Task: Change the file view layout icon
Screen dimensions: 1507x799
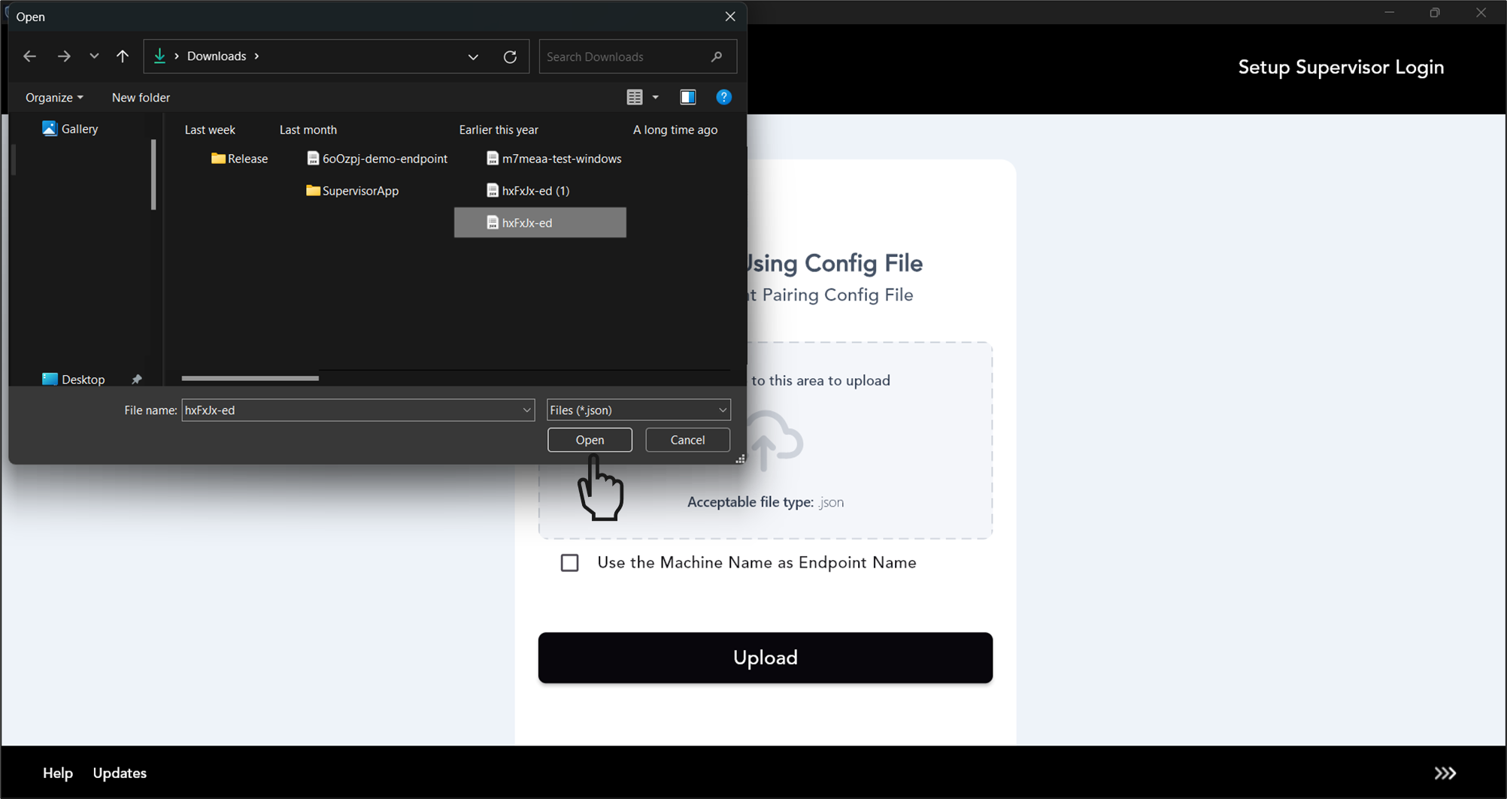Action: (635, 97)
